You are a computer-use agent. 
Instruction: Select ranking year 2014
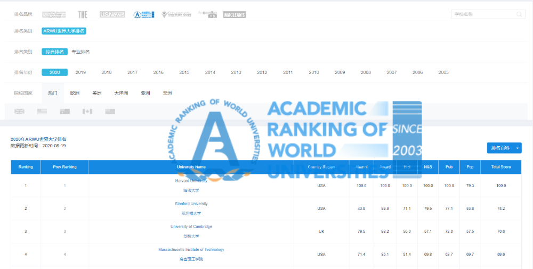210,72
